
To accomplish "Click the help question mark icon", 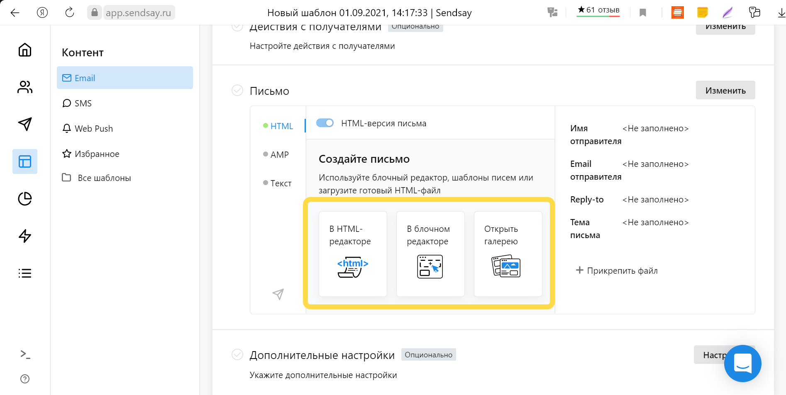I will click(25, 379).
